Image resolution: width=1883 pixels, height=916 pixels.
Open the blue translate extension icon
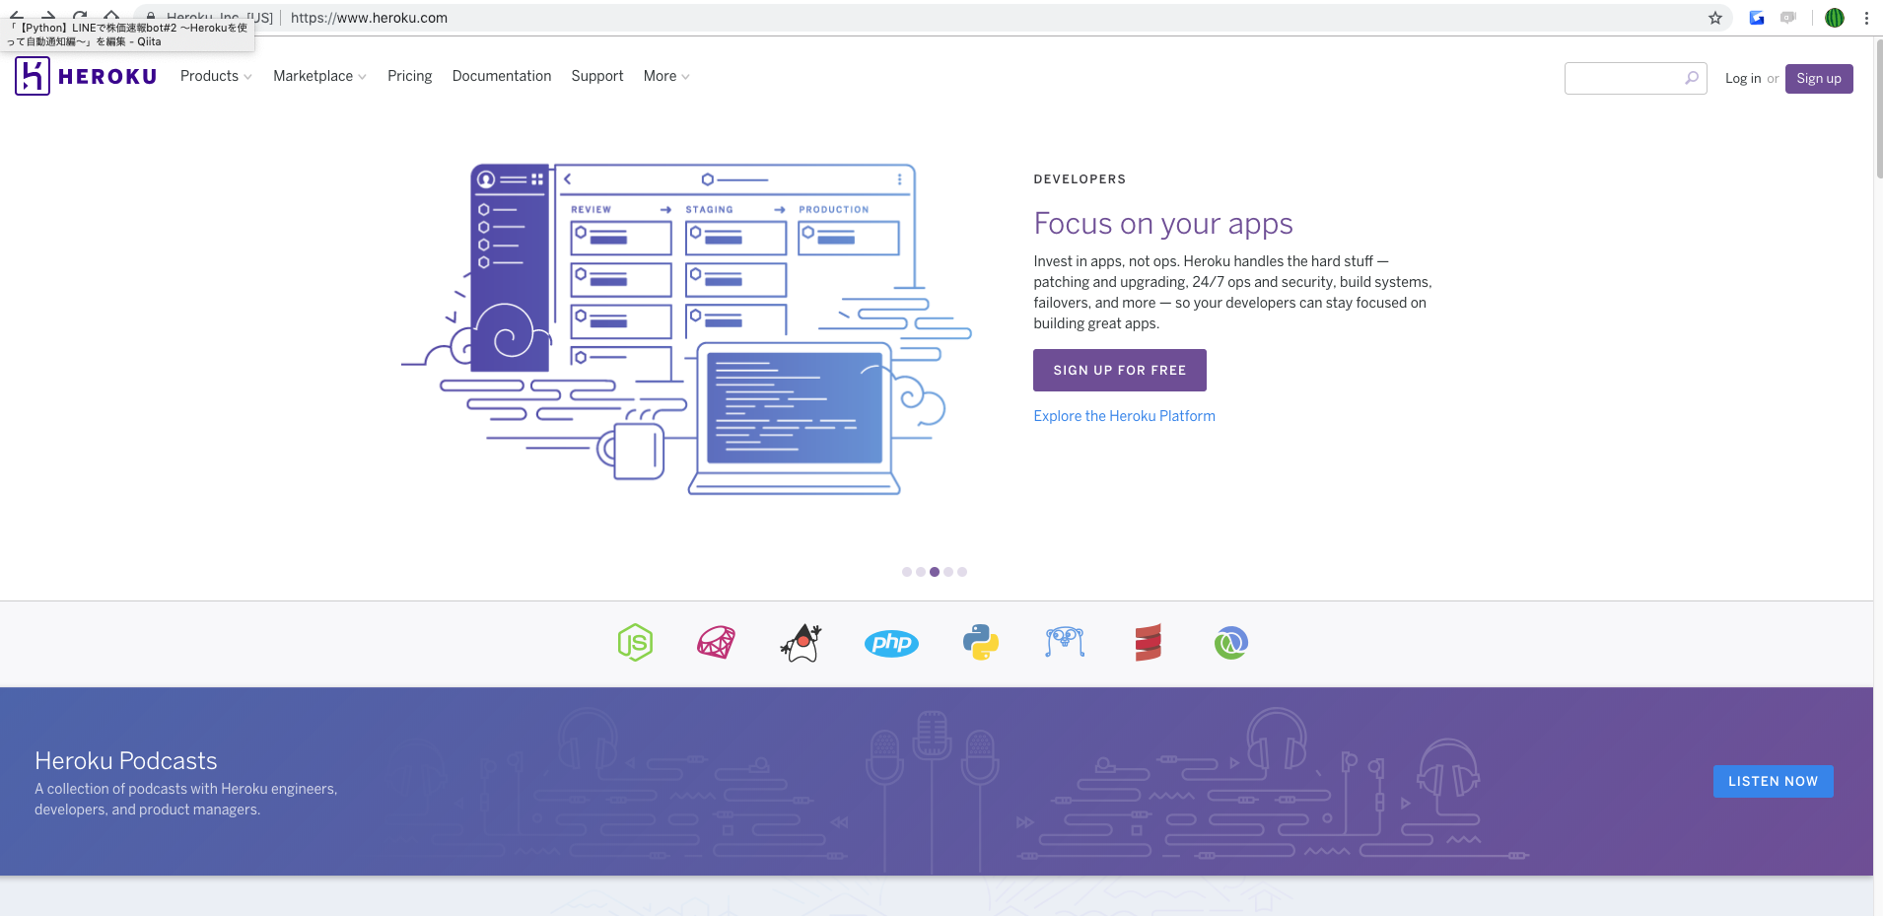(x=1757, y=18)
